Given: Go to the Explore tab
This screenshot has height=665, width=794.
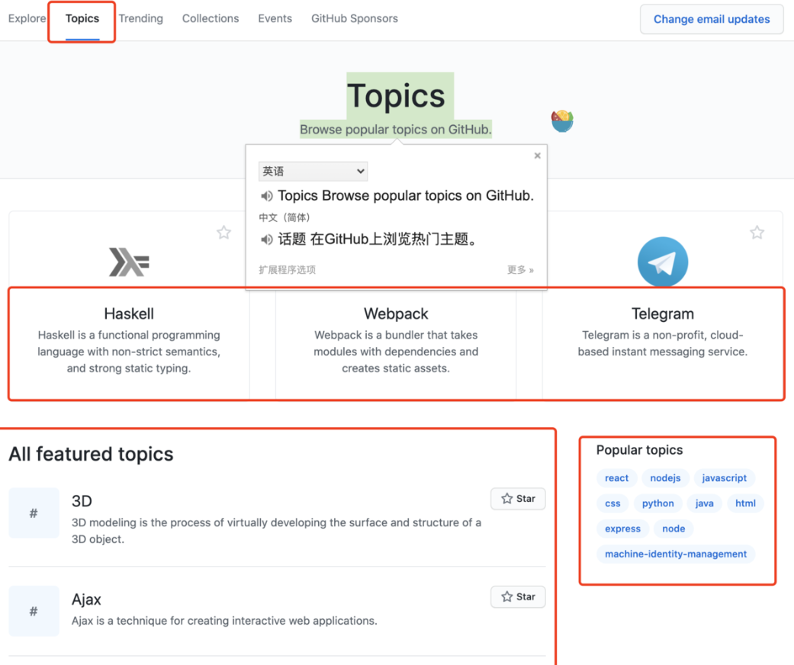Looking at the screenshot, I should click(x=27, y=19).
